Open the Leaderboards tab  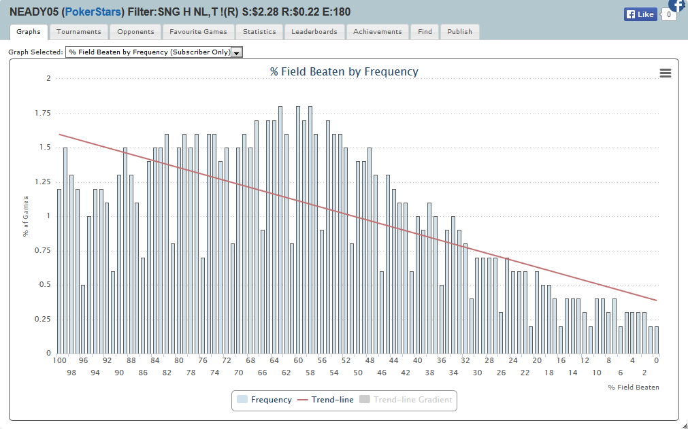pos(314,32)
